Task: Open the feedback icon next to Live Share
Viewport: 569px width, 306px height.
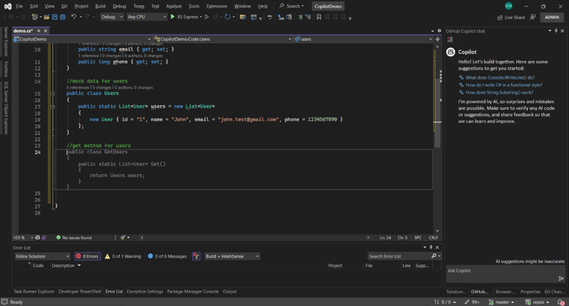Action: tap(532, 17)
